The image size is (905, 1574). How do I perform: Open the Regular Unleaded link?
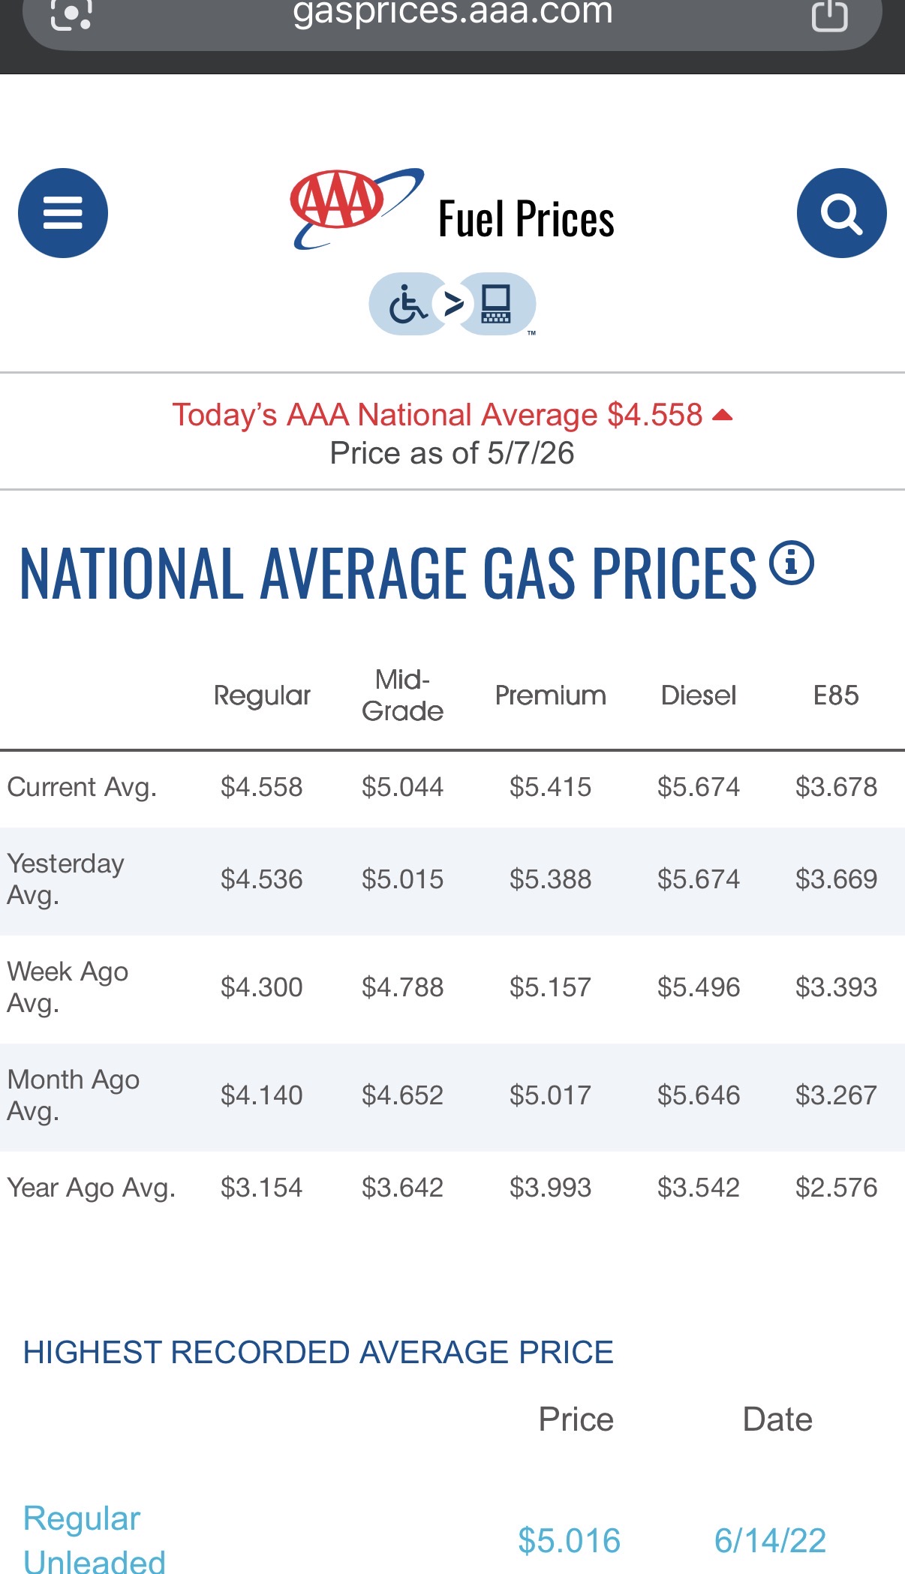coord(95,1539)
